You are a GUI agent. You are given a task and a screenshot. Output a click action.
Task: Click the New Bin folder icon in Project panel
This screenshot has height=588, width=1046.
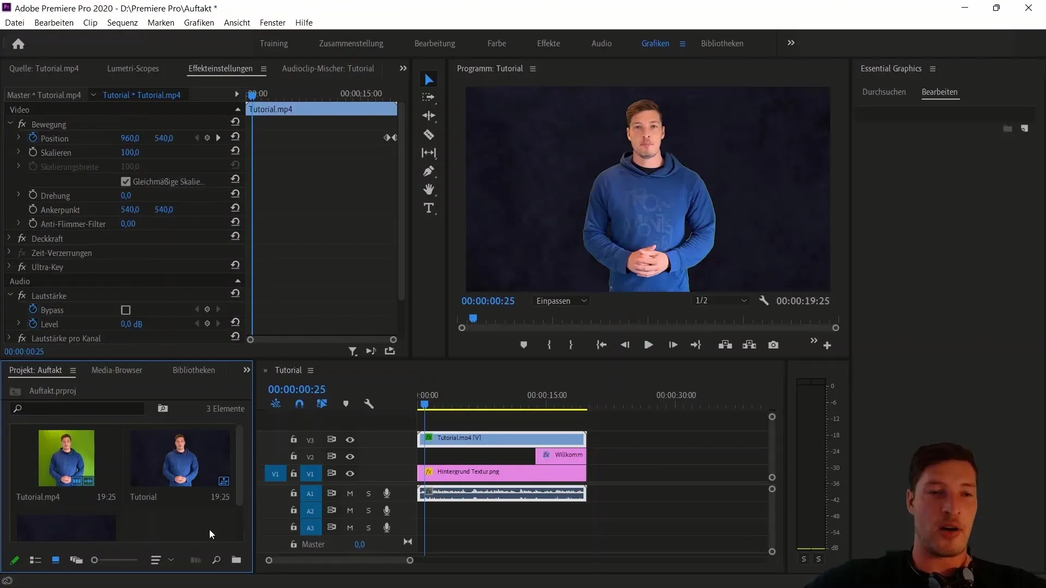pyautogui.click(x=236, y=560)
